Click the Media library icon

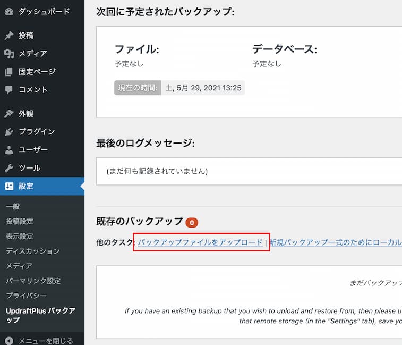pyautogui.click(x=9, y=54)
